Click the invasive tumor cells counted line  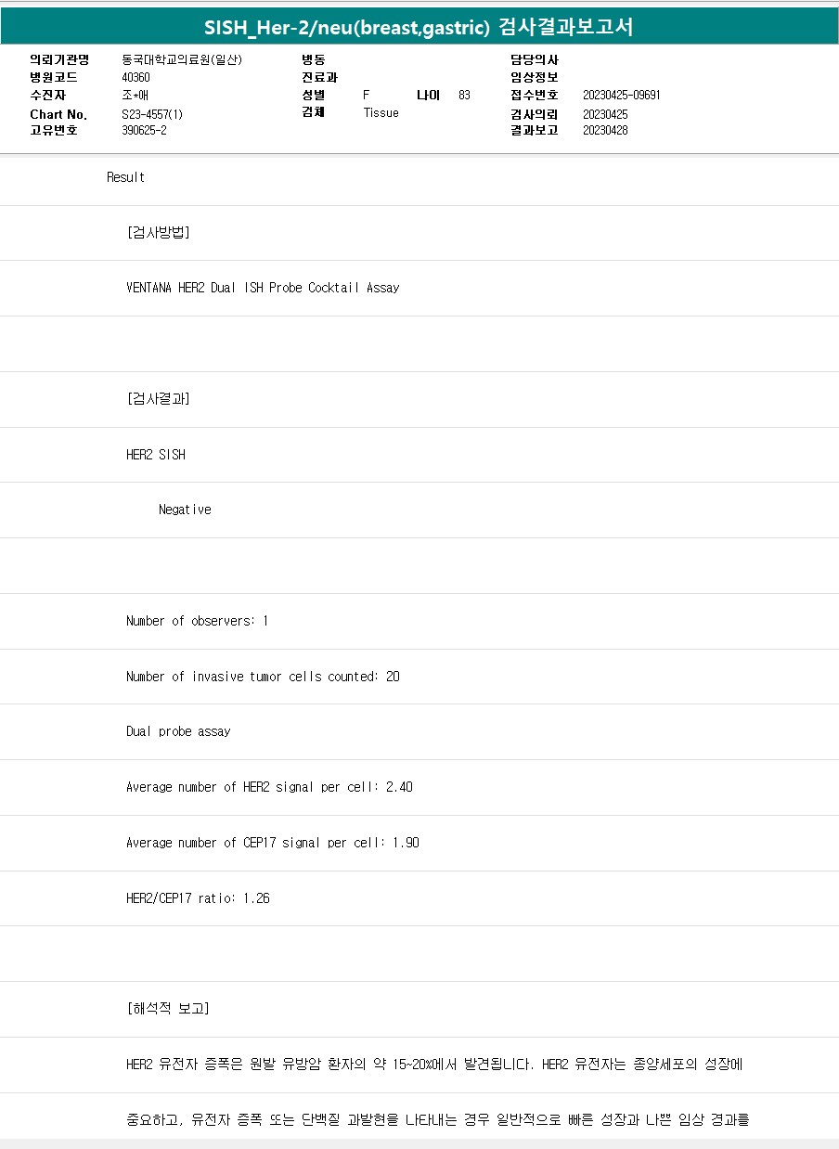click(x=263, y=677)
